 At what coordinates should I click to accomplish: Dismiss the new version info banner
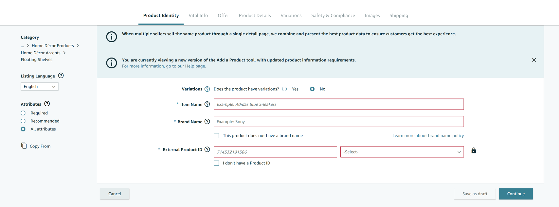pos(534,60)
